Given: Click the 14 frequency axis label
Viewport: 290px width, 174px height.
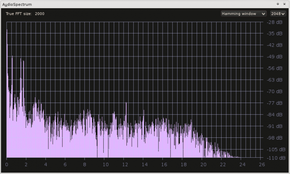Looking at the screenshot, I should point(145,165).
